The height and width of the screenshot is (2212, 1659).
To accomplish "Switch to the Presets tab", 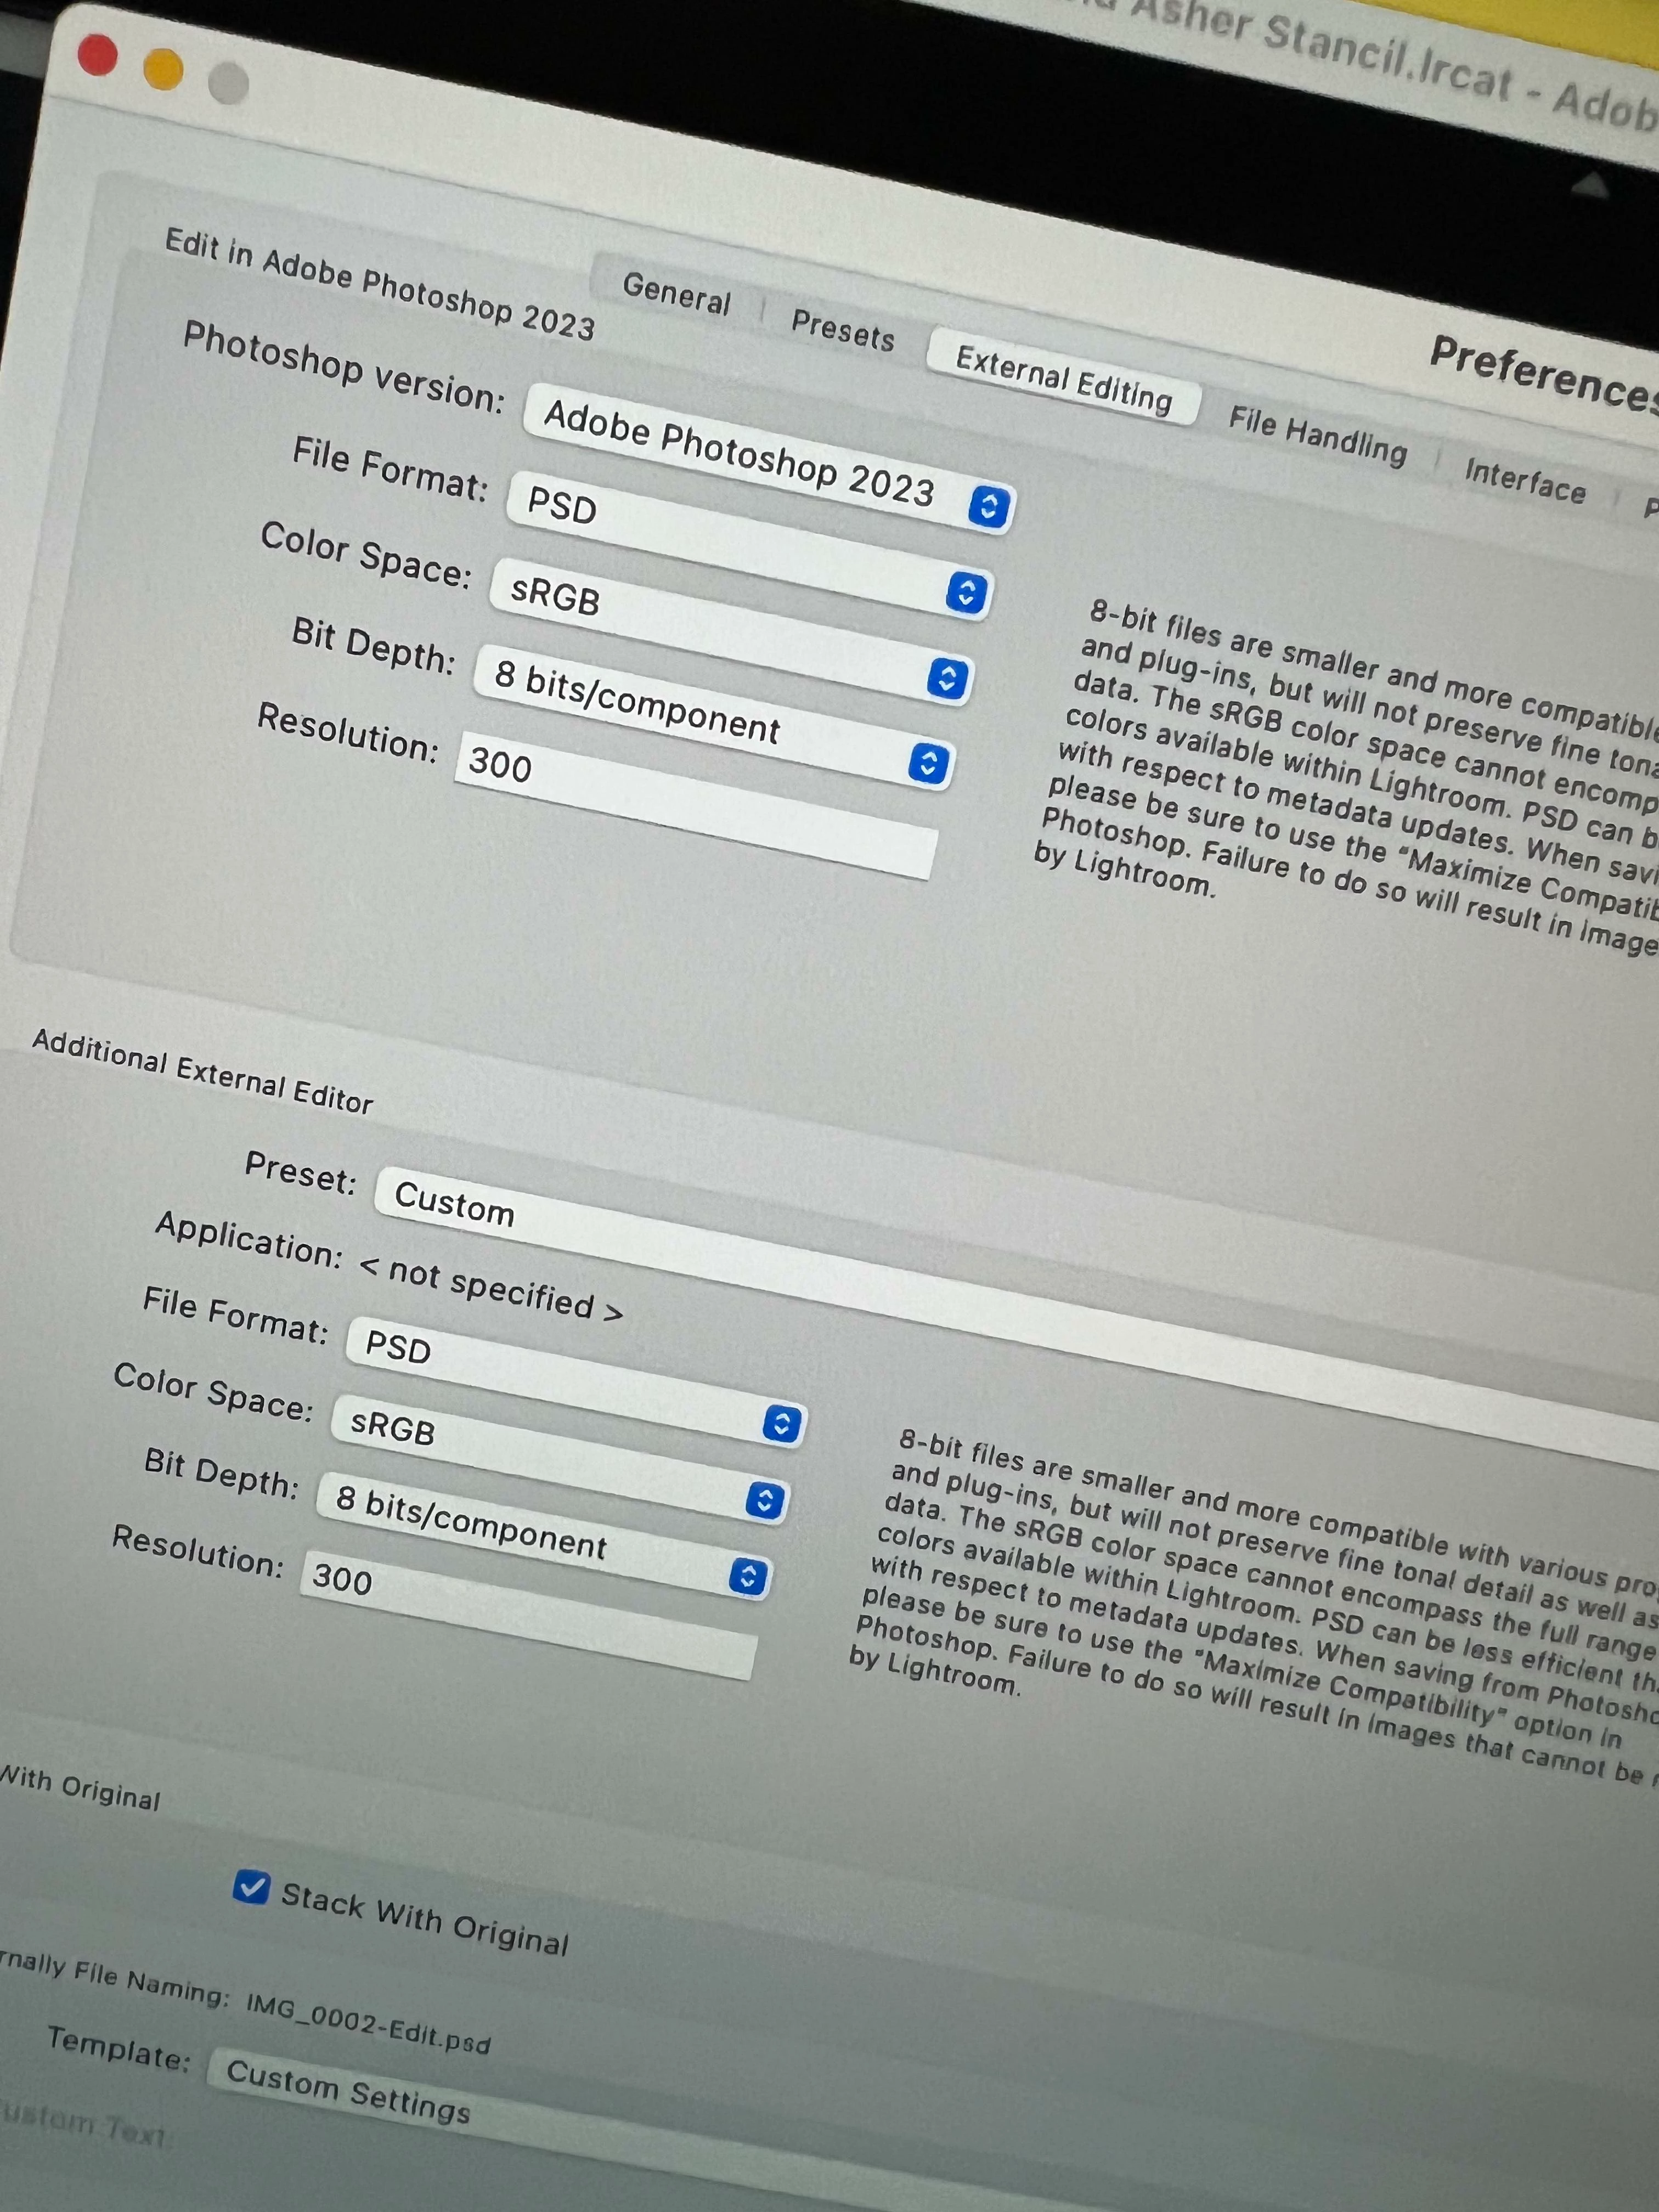I will (x=842, y=329).
